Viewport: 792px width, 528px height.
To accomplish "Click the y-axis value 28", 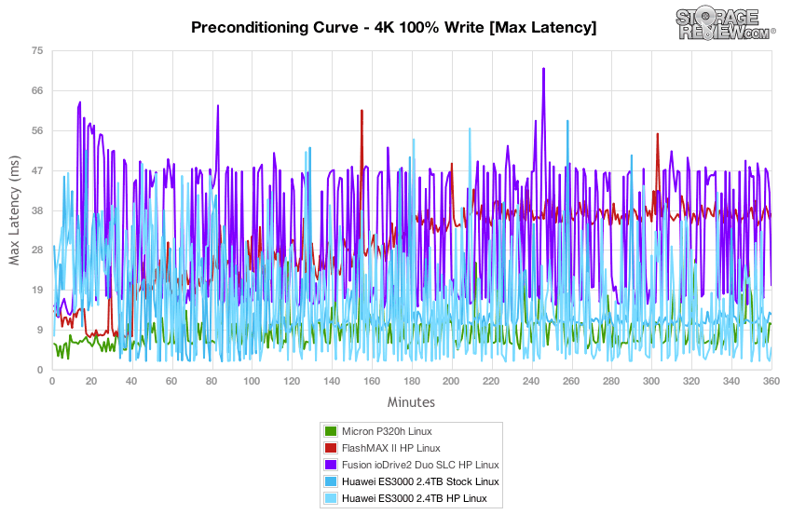I will [x=37, y=250].
